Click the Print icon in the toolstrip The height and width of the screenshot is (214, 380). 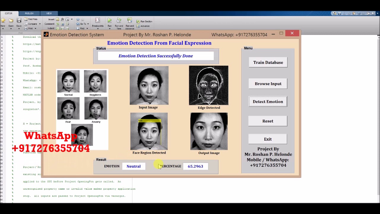tap(26, 29)
